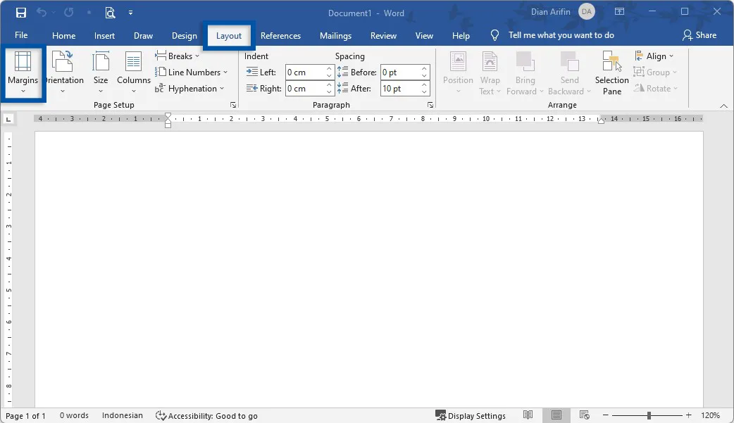The width and height of the screenshot is (734, 423).
Task: Switch to Read Mode view
Action: 528,415
